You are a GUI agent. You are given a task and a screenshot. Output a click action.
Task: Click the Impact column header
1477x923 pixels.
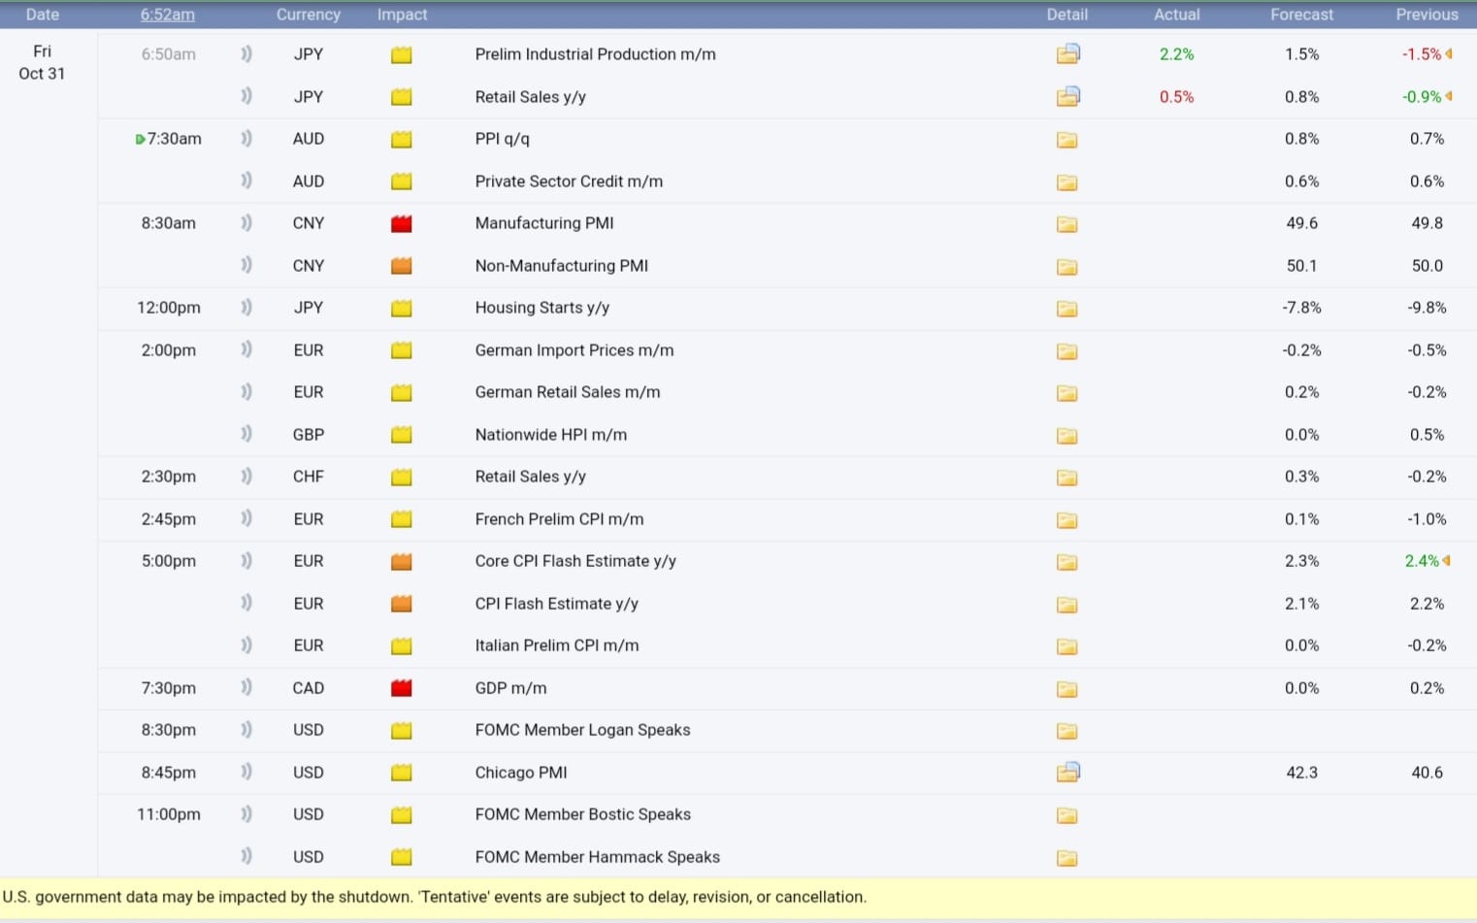[x=402, y=15]
